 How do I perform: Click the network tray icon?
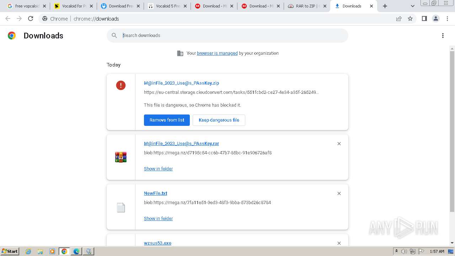pos(412,251)
